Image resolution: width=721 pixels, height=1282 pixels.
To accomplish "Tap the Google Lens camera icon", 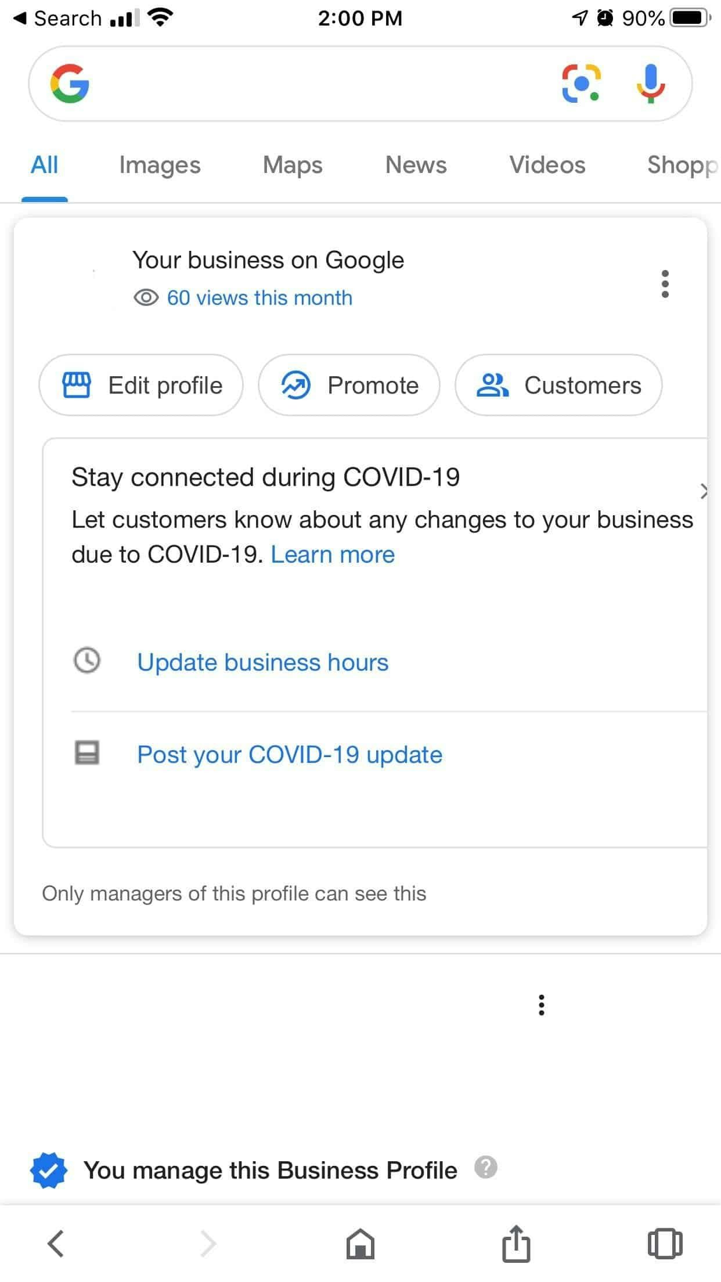I will (581, 84).
